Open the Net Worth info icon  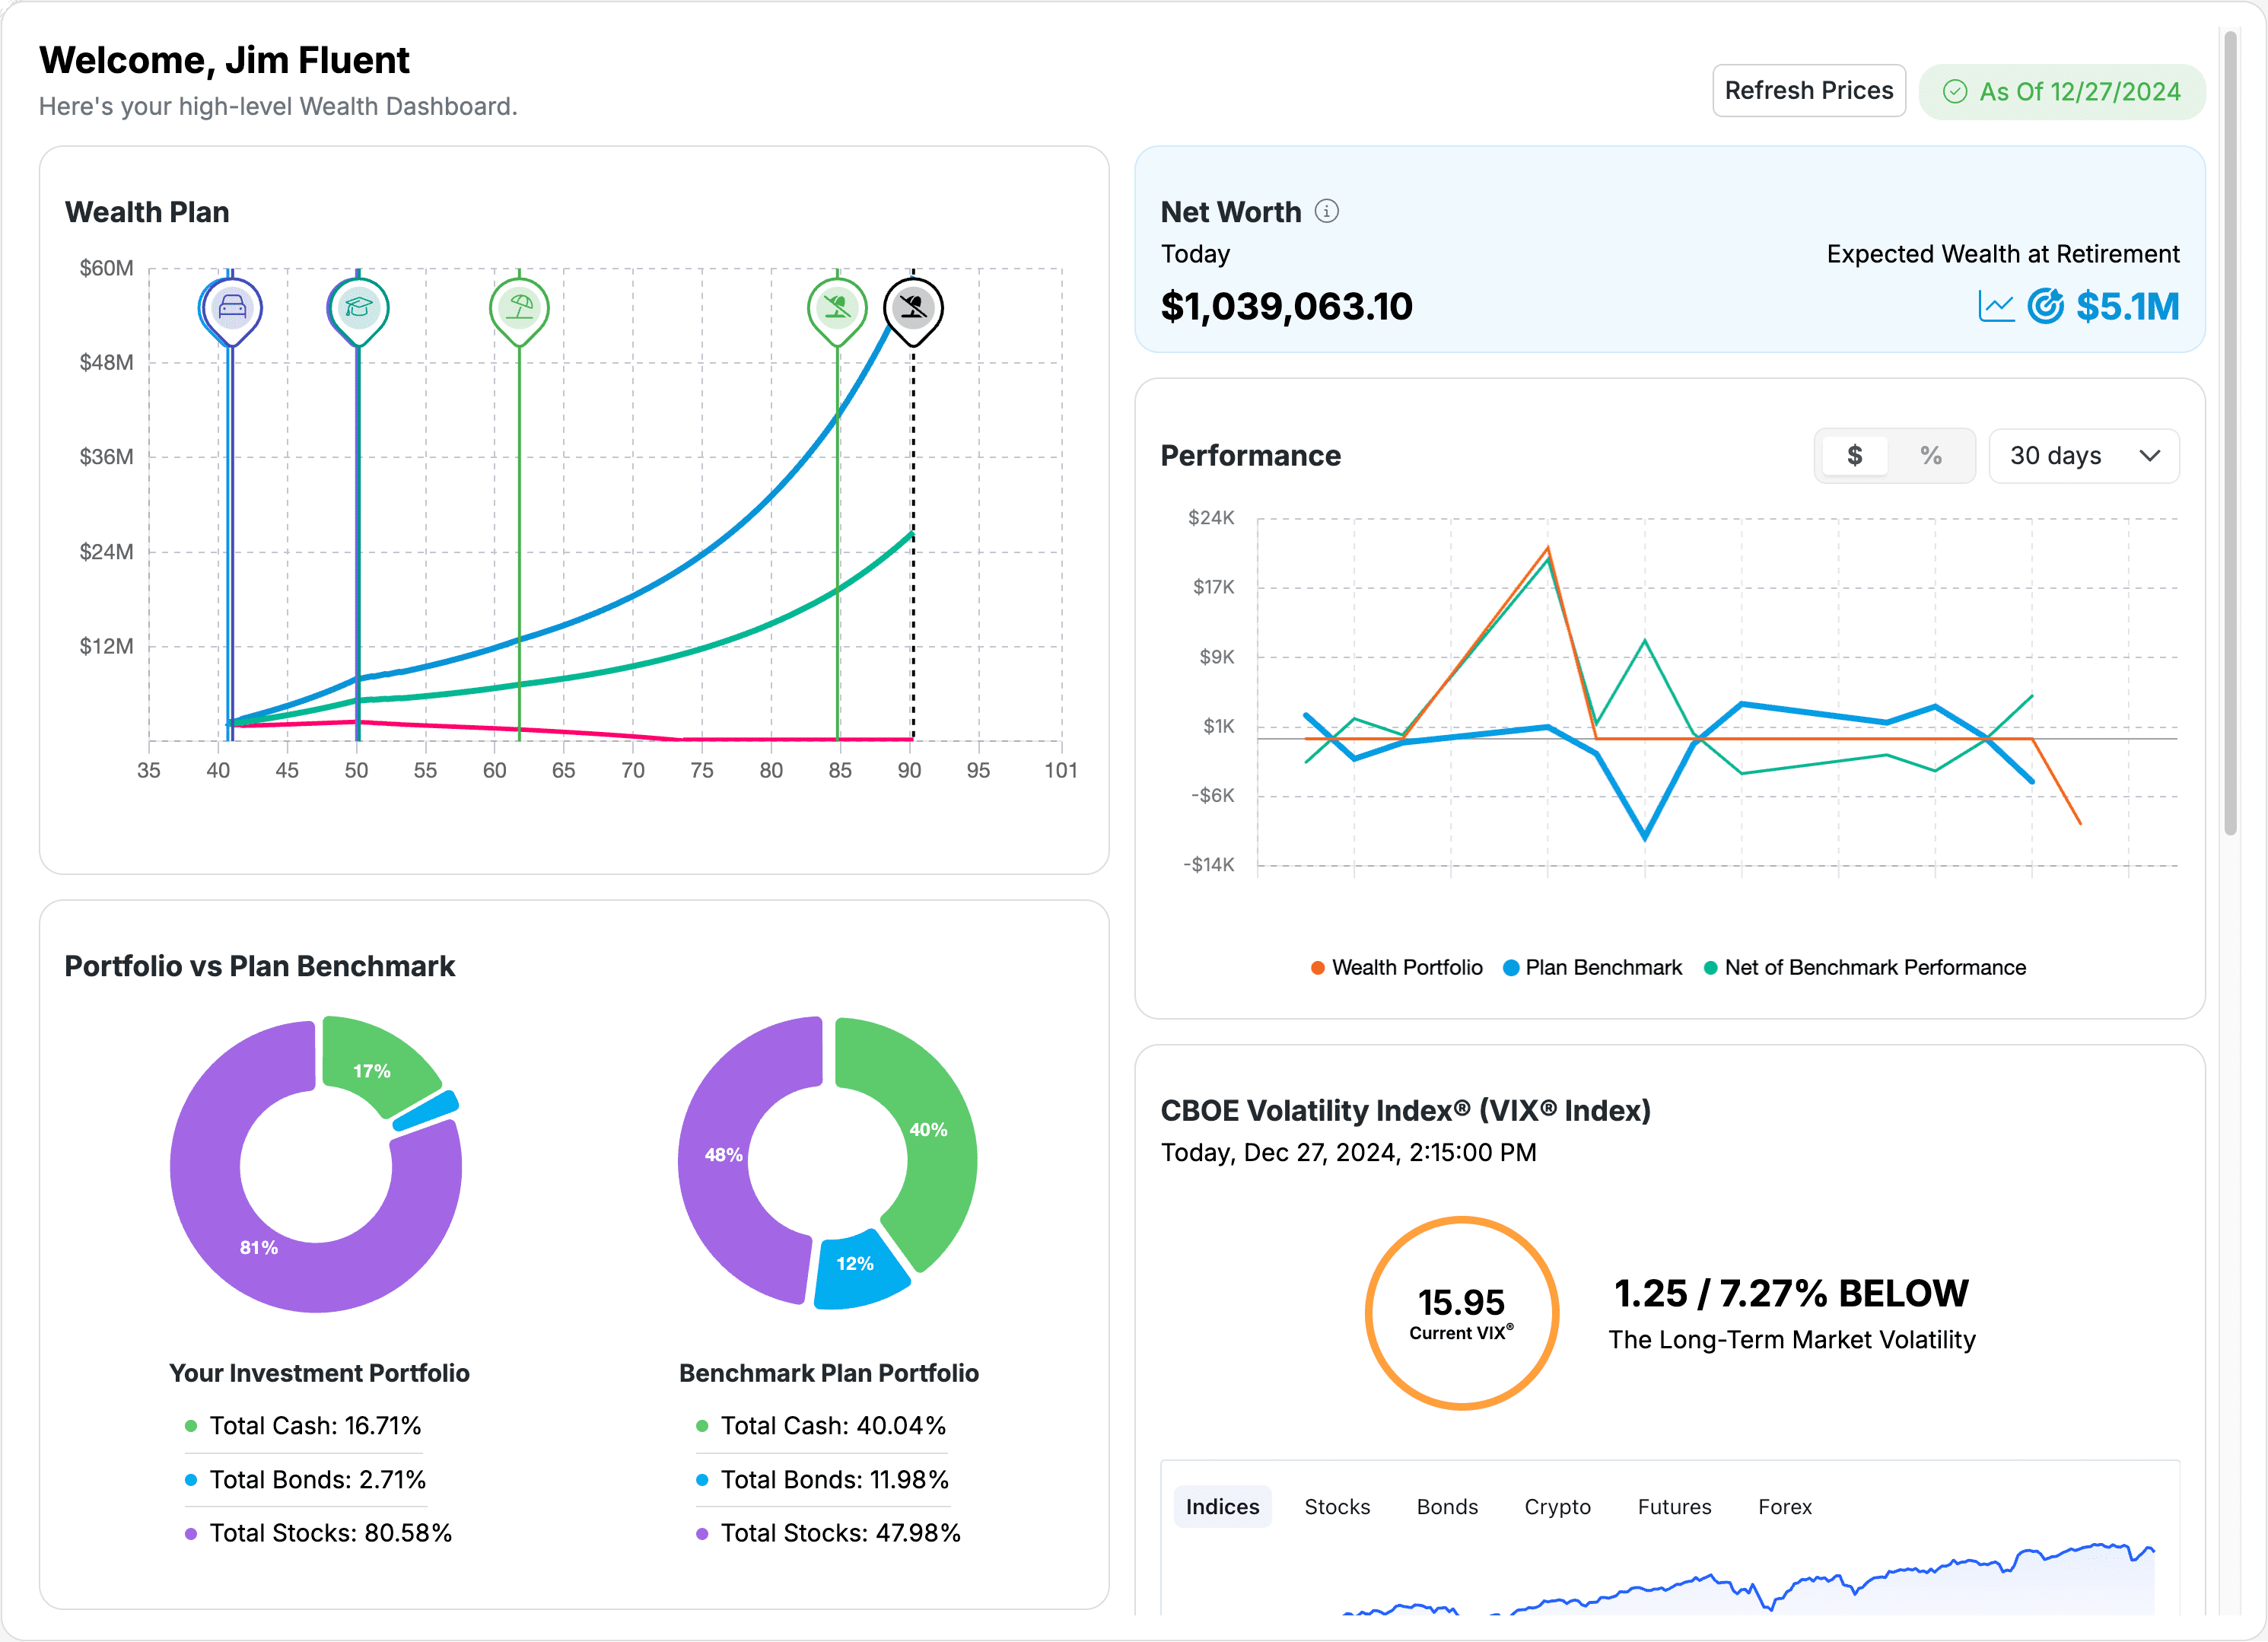coord(1327,211)
